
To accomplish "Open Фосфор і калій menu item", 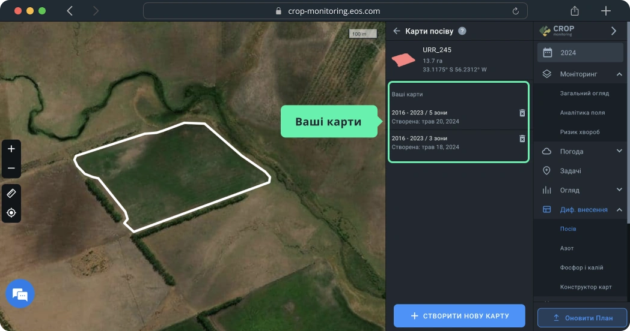I will tap(581, 267).
